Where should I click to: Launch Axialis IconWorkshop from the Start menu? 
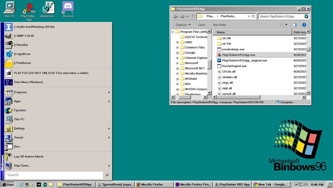[x=58, y=27]
